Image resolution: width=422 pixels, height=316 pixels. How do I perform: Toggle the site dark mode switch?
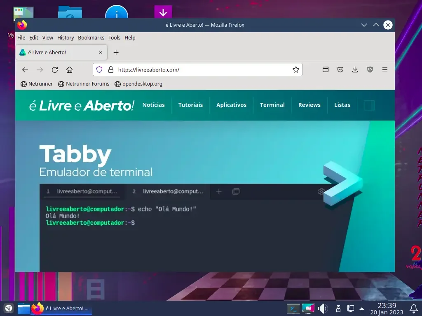coord(369,105)
